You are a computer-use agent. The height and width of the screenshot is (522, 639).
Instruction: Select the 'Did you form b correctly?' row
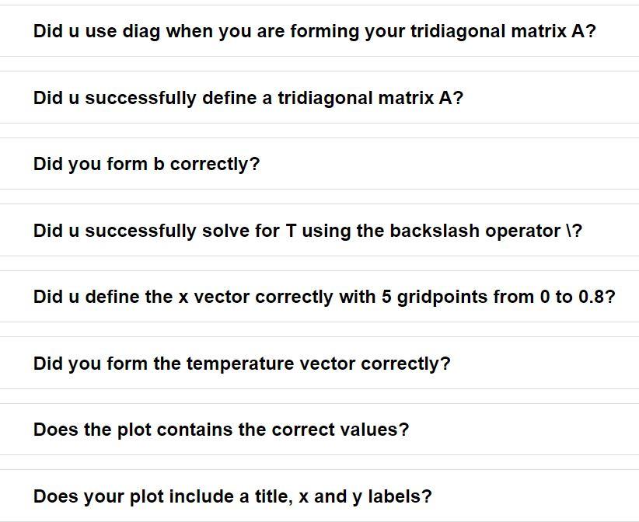click(x=319, y=164)
